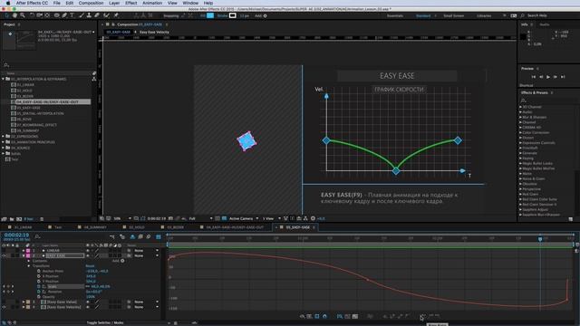Select the Hand tool
This screenshot has height=326, width=580.
click(x=14, y=15)
